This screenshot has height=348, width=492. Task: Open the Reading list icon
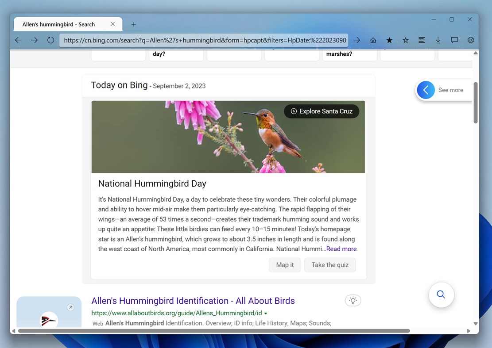[422, 40]
